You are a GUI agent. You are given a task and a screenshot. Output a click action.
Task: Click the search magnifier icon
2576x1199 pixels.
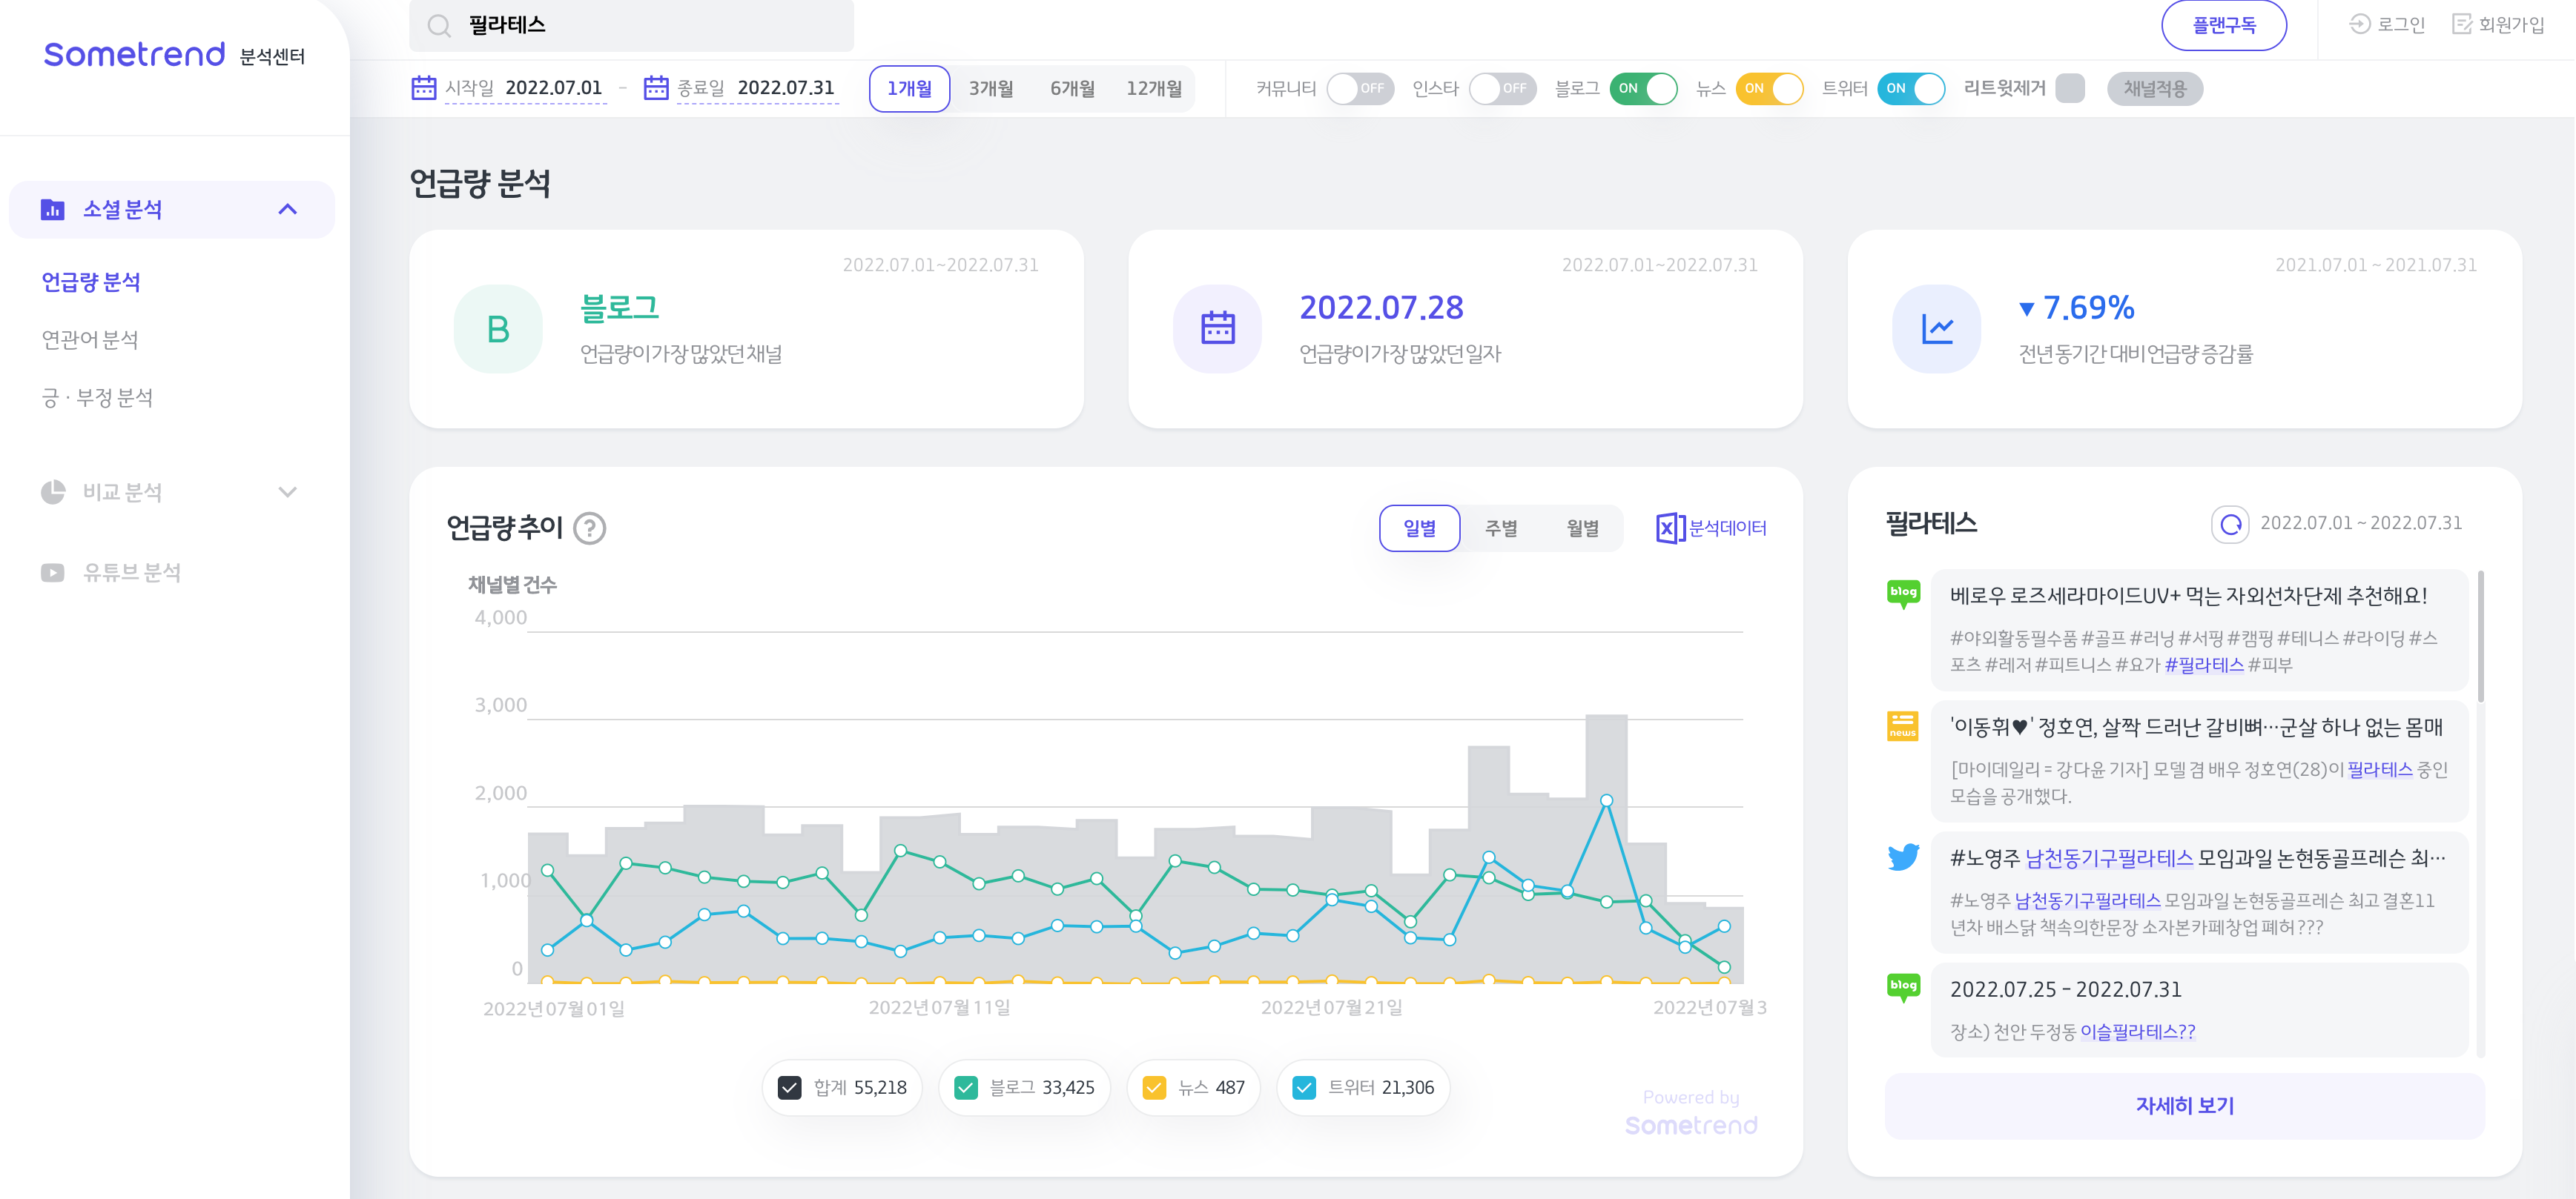(439, 26)
